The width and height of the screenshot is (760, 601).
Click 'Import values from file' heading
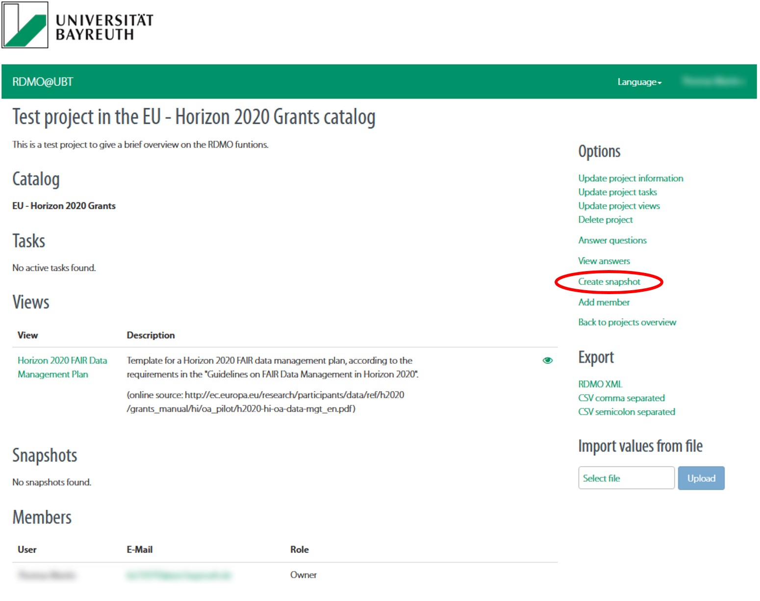pos(640,446)
